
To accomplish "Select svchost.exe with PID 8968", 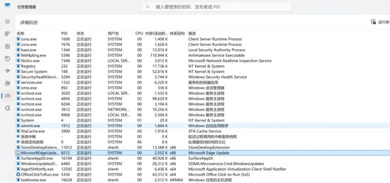I will coord(203,115).
